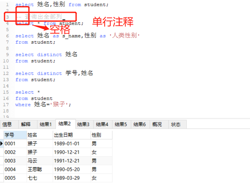
Task: Click the 性别 cell in row 0002
Action: tap(101, 152)
